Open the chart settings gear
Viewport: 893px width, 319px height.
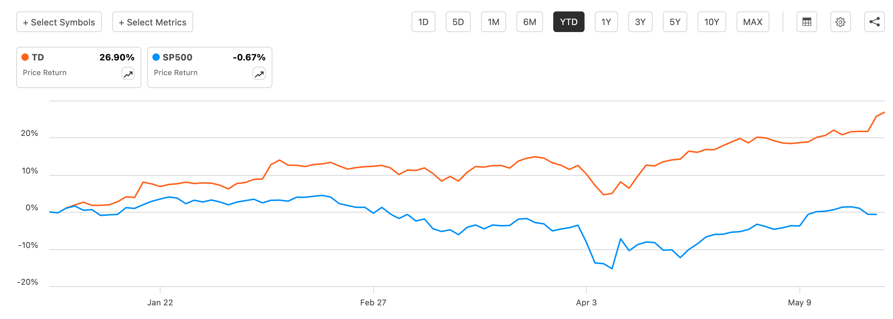(x=840, y=22)
